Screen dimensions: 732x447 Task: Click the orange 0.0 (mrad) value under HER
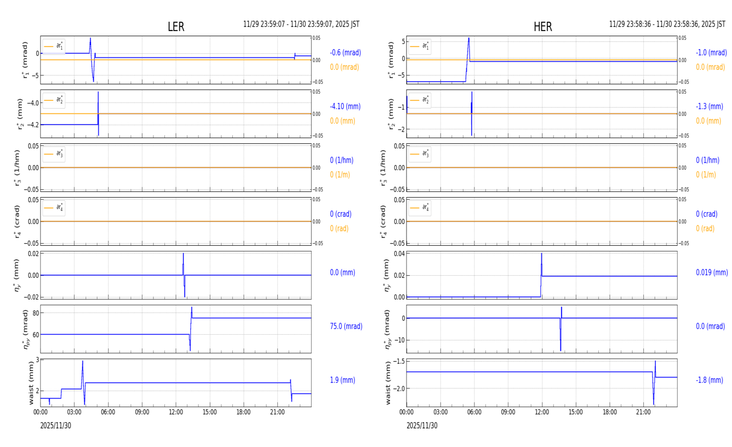(710, 67)
